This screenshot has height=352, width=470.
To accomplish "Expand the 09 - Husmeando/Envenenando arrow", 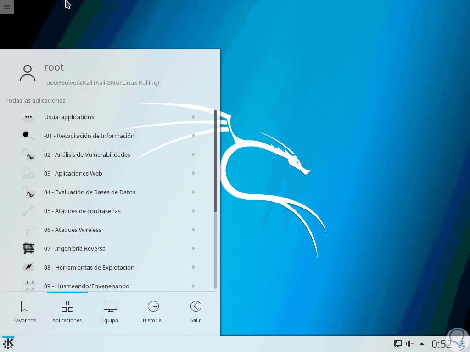I will tap(194, 286).
